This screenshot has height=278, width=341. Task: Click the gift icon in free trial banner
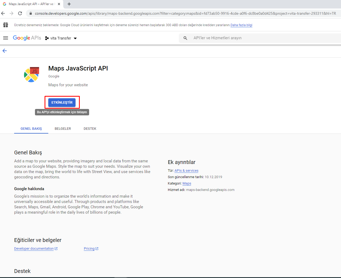point(6,25)
